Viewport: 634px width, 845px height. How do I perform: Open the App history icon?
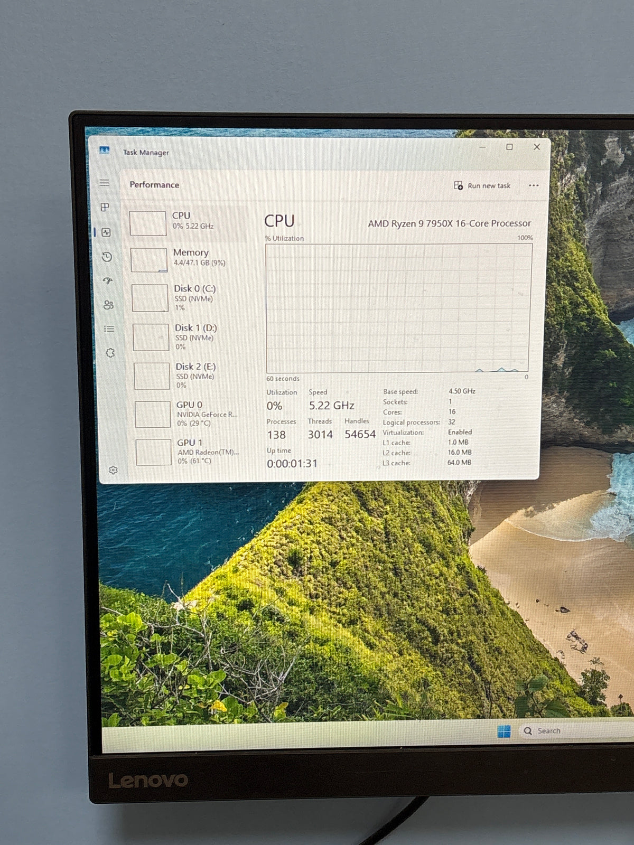click(x=107, y=257)
